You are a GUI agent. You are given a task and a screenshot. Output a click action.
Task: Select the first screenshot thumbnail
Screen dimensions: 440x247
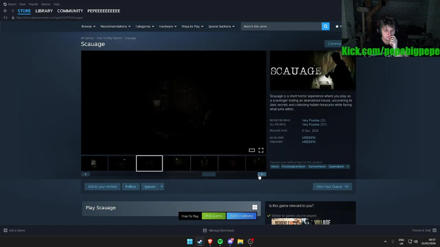click(x=94, y=163)
